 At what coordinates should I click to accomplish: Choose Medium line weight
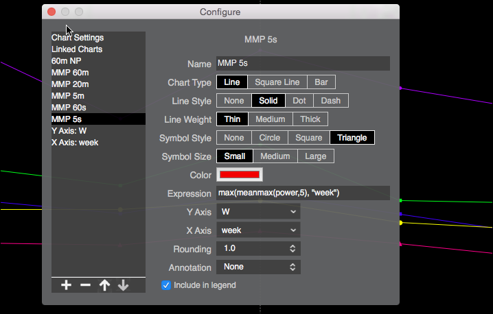pos(271,119)
